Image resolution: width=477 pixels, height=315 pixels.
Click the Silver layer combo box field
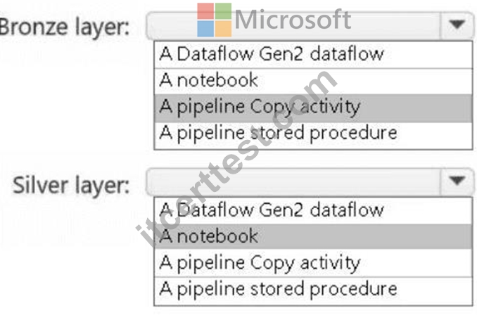310,182
